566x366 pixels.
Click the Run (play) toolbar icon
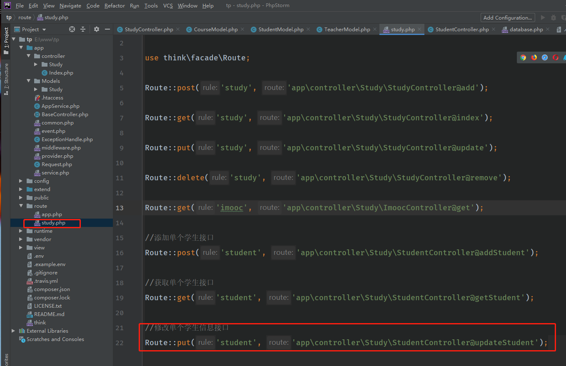[x=543, y=17]
